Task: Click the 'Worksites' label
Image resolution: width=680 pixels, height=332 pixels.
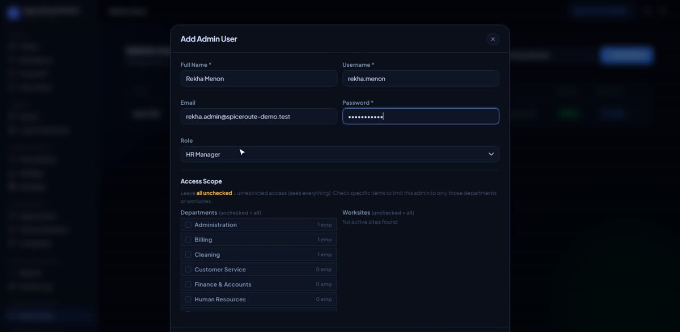Action: tap(356, 212)
